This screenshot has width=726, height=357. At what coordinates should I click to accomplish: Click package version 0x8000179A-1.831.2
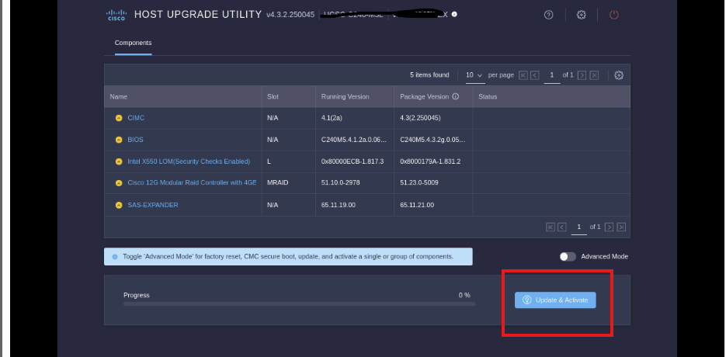430,161
